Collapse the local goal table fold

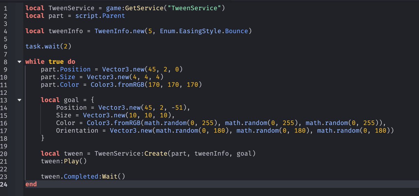(19, 100)
